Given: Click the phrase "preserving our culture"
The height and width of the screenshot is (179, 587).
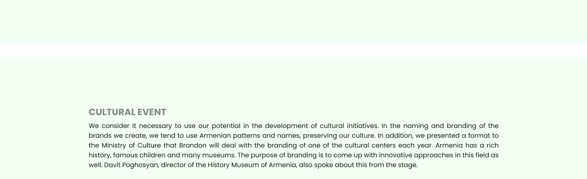Looking at the screenshot, I should tap(339, 136).
